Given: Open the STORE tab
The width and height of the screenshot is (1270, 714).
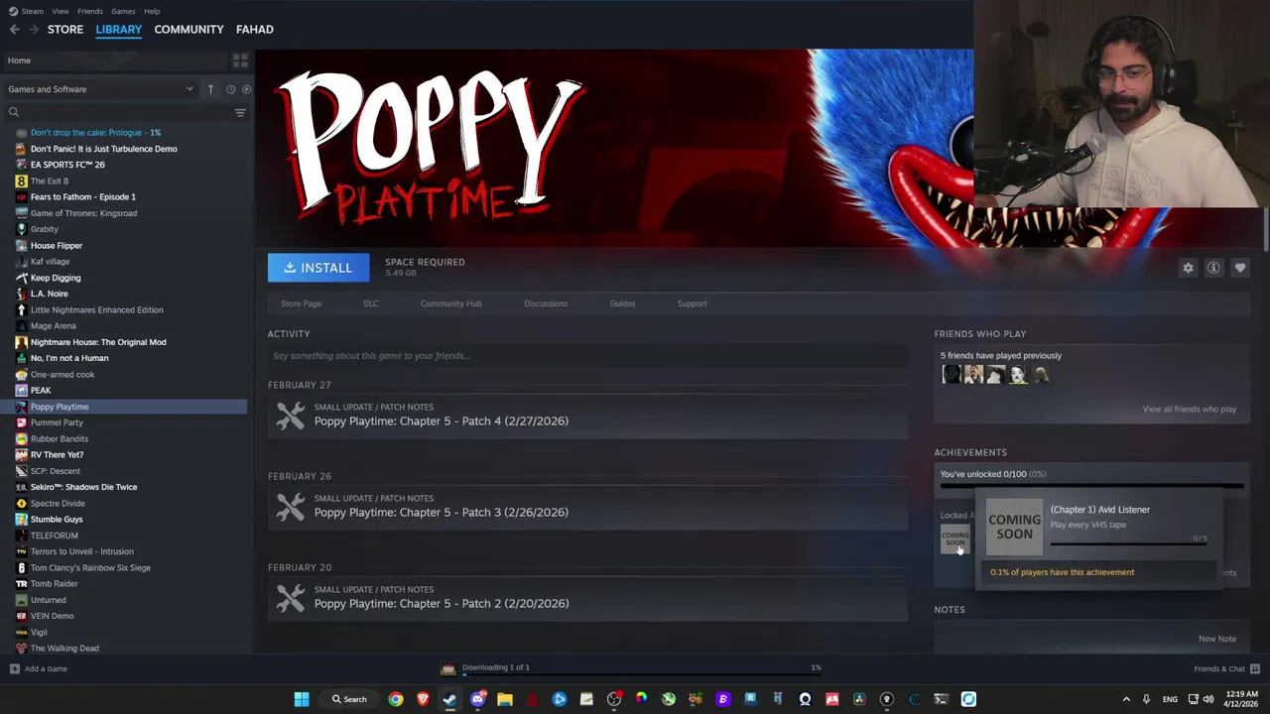Looking at the screenshot, I should (65, 29).
